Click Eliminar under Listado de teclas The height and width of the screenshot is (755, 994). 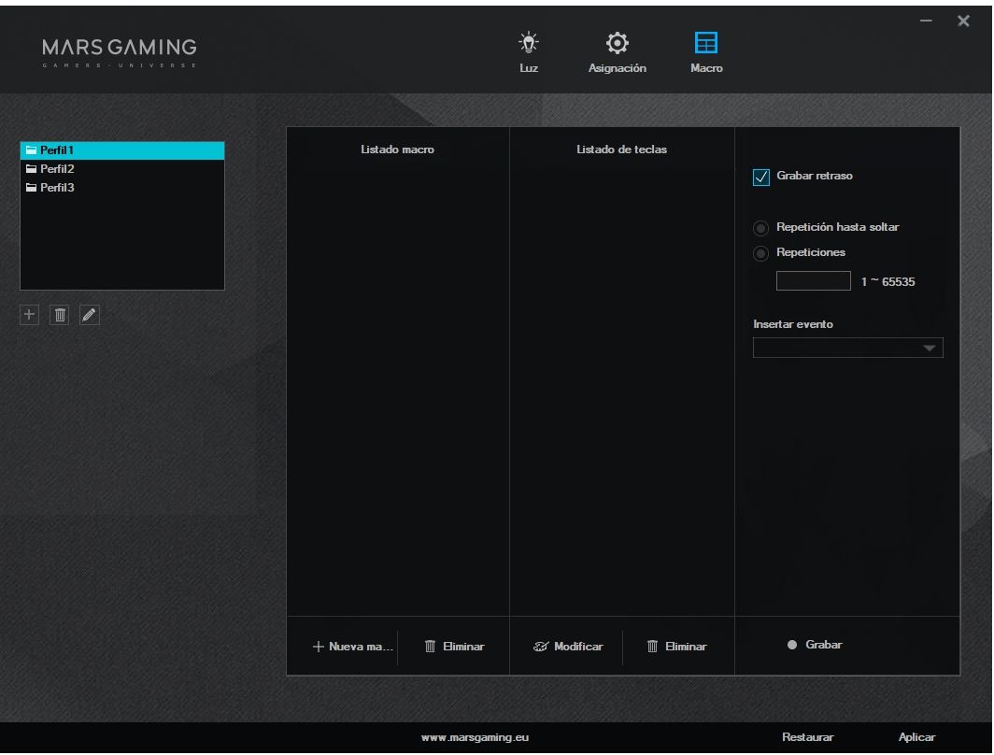coord(676,647)
